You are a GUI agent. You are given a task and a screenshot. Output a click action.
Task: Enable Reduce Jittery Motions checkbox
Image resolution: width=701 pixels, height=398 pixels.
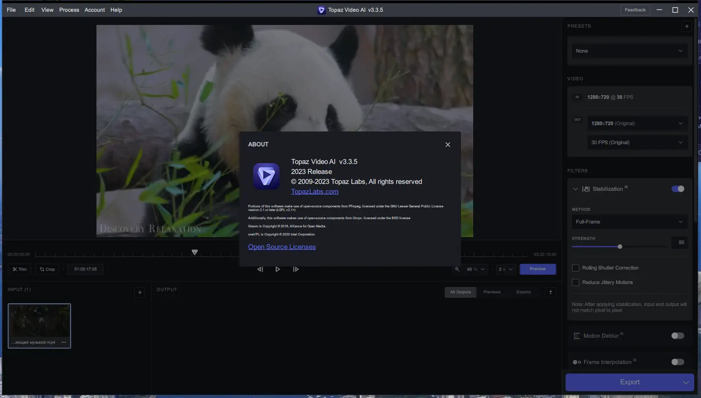tap(576, 282)
